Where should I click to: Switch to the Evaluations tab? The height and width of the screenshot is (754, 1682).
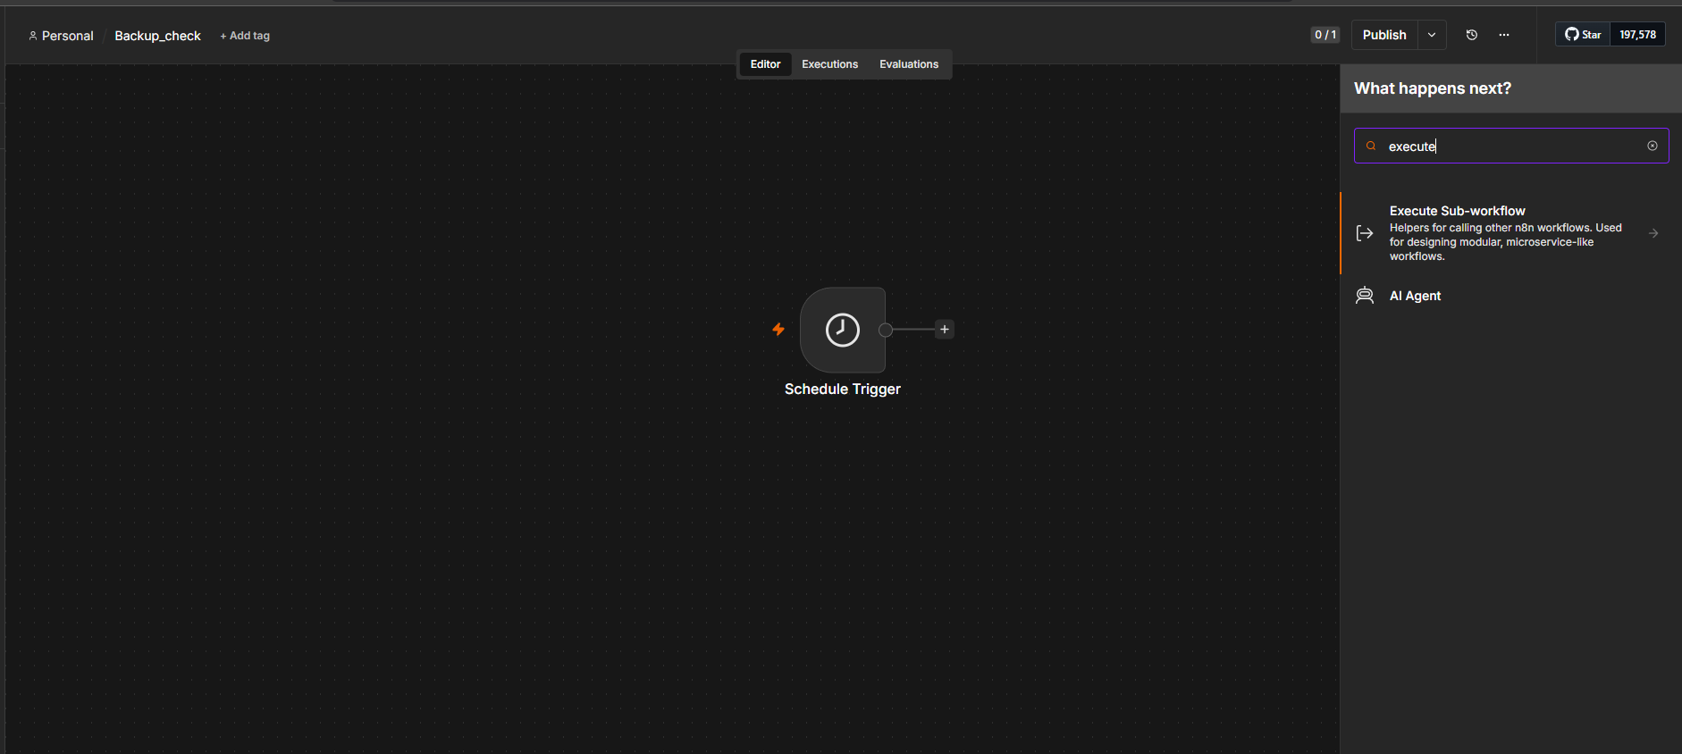(909, 64)
